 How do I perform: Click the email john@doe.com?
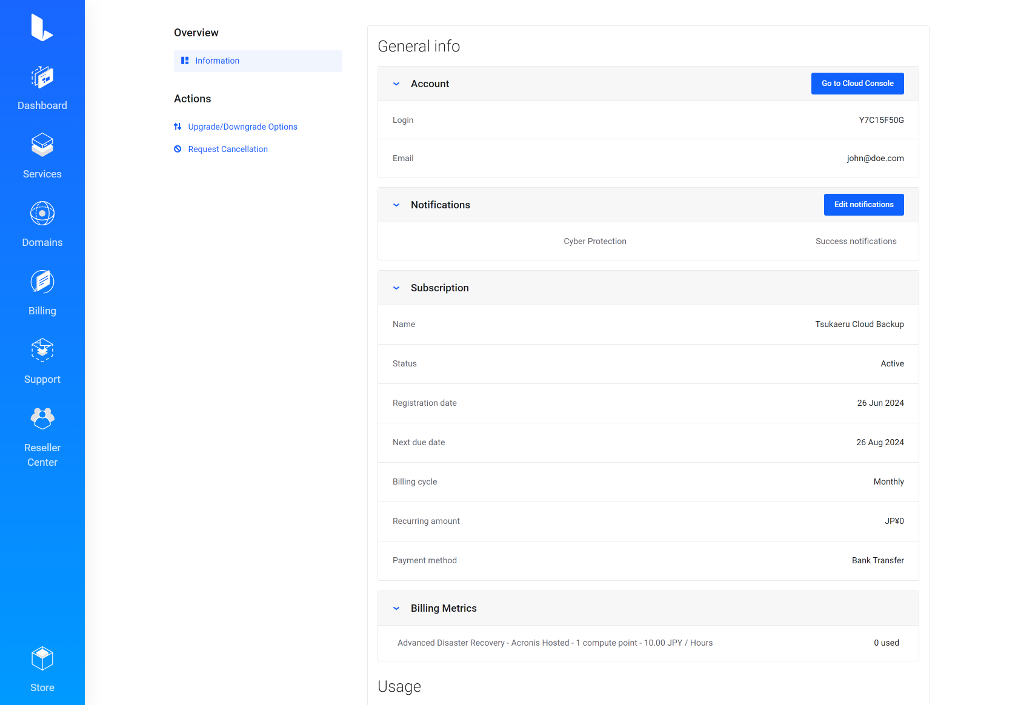coord(875,158)
